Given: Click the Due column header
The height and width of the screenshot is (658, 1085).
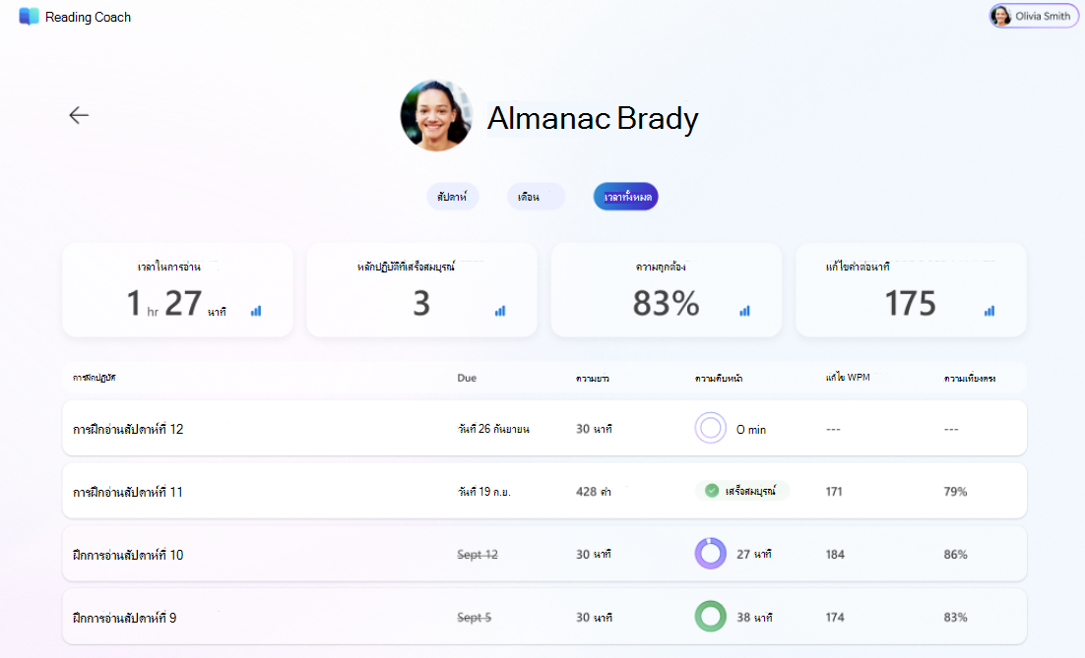Looking at the screenshot, I should (467, 378).
